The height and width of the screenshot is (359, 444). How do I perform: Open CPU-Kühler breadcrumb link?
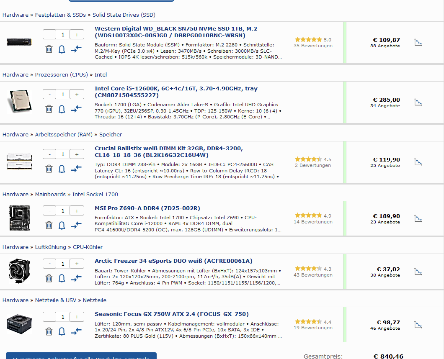[88, 247]
